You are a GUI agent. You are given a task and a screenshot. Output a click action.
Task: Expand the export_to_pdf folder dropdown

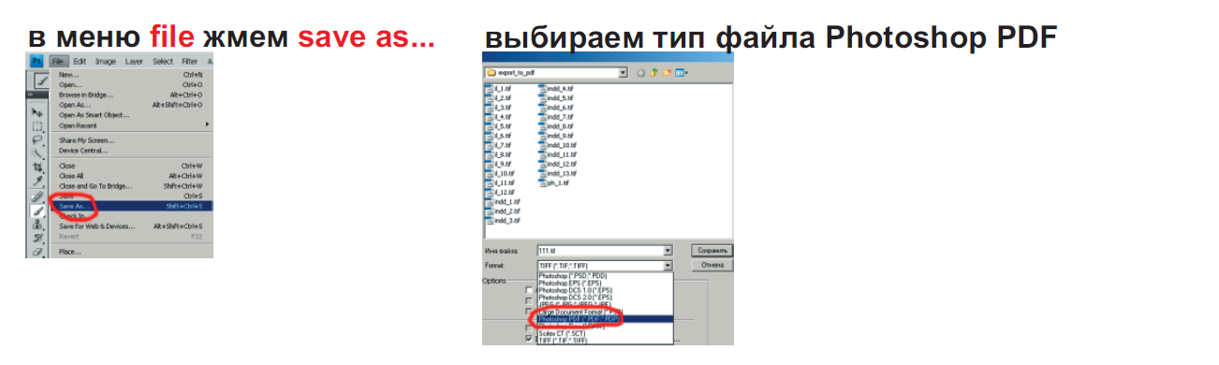point(623,73)
